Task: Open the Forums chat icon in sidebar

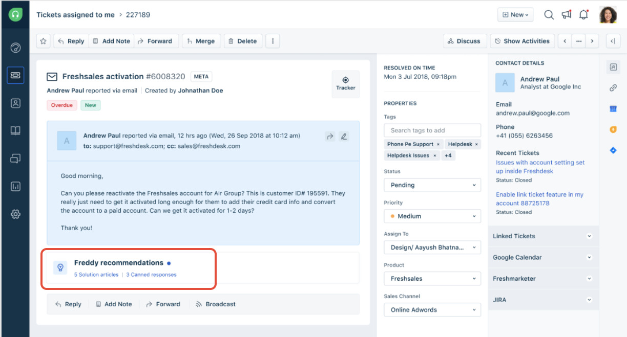Action: click(x=15, y=159)
